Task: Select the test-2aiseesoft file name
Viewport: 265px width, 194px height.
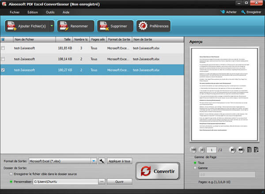Action: pos(24,59)
